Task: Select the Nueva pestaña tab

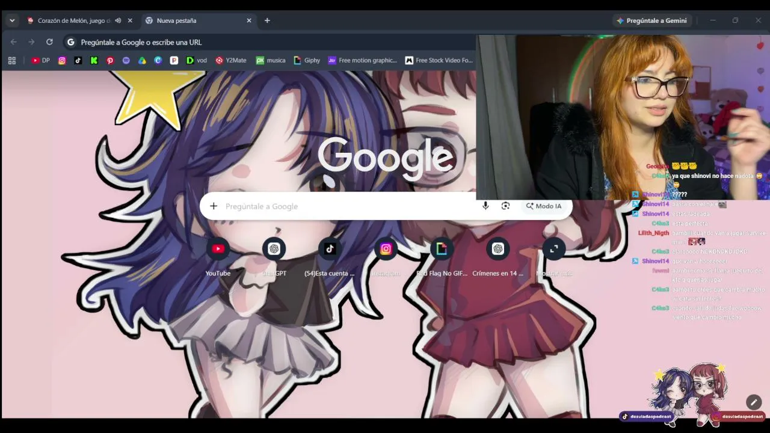Action: (199, 20)
